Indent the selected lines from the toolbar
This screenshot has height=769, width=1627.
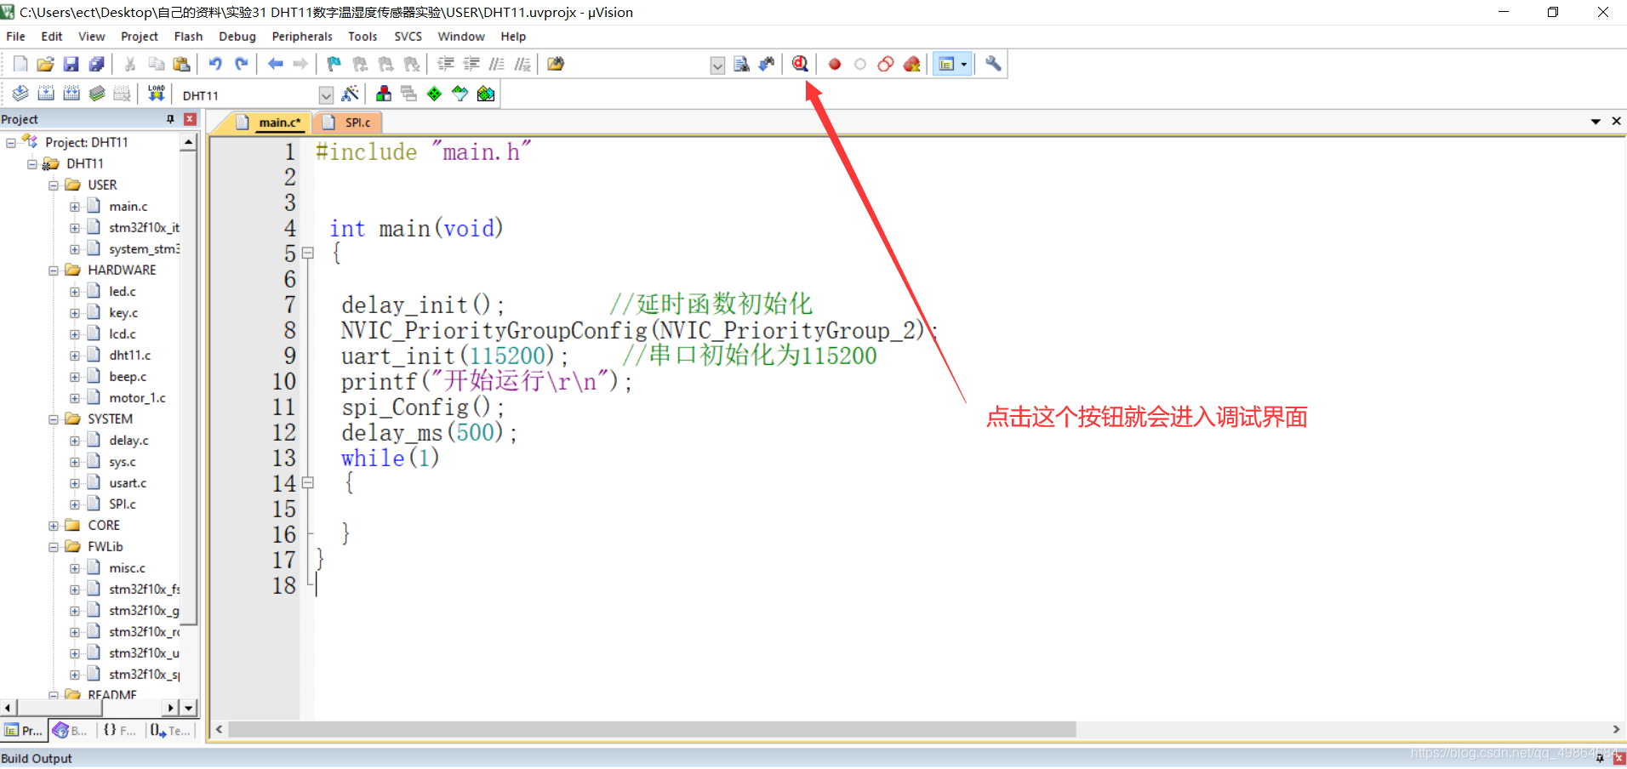[446, 64]
